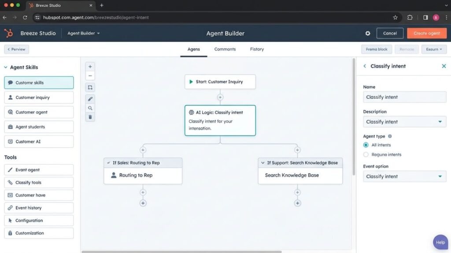This screenshot has height=253, width=451.
Task: Click the Cancel button
Action: pyautogui.click(x=390, y=33)
